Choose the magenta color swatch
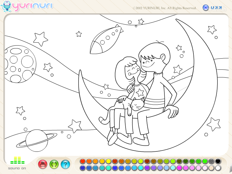Screen dimensions: 232x174 point(179,168)
